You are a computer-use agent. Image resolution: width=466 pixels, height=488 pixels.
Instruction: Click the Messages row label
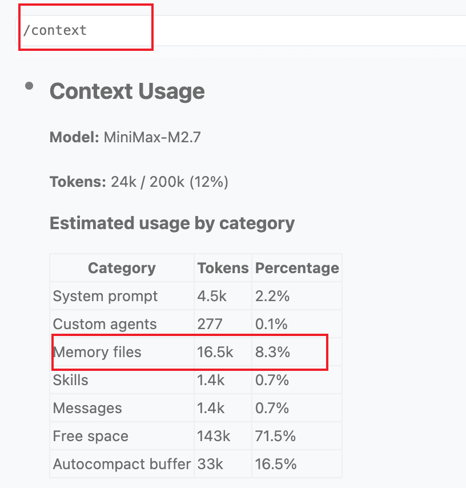[87, 408]
